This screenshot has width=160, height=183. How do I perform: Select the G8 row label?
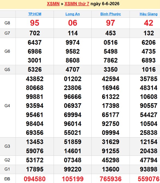tap(7, 23)
